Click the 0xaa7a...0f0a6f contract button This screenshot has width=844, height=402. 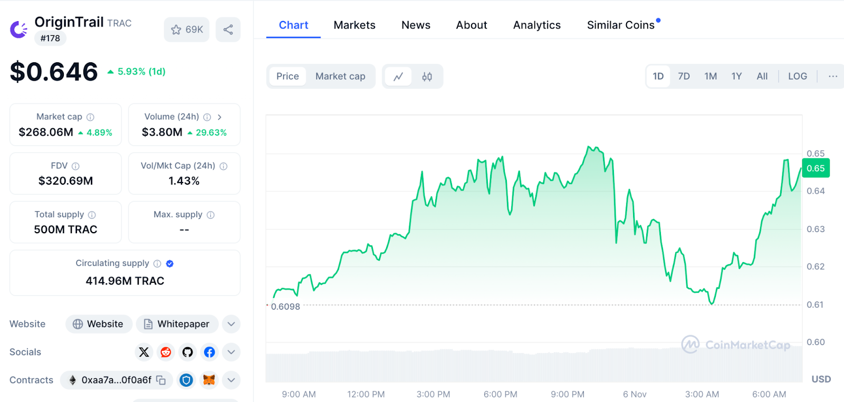pos(117,380)
